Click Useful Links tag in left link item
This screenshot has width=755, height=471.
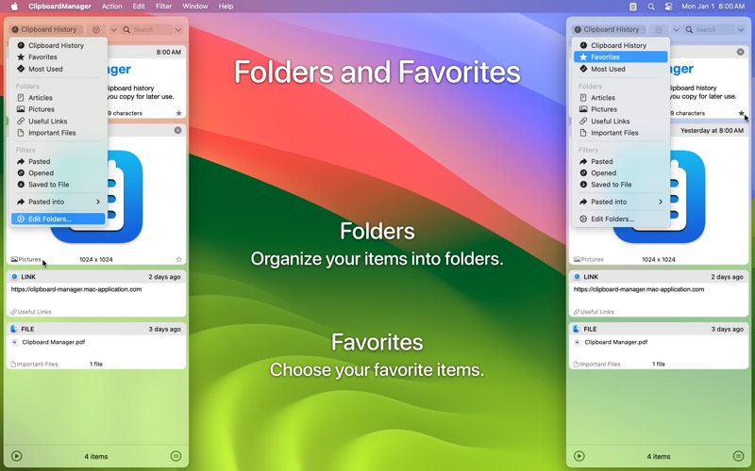coord(31,312)
